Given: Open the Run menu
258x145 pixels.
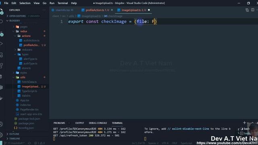Looking at the screenshot, I should 52,3.
